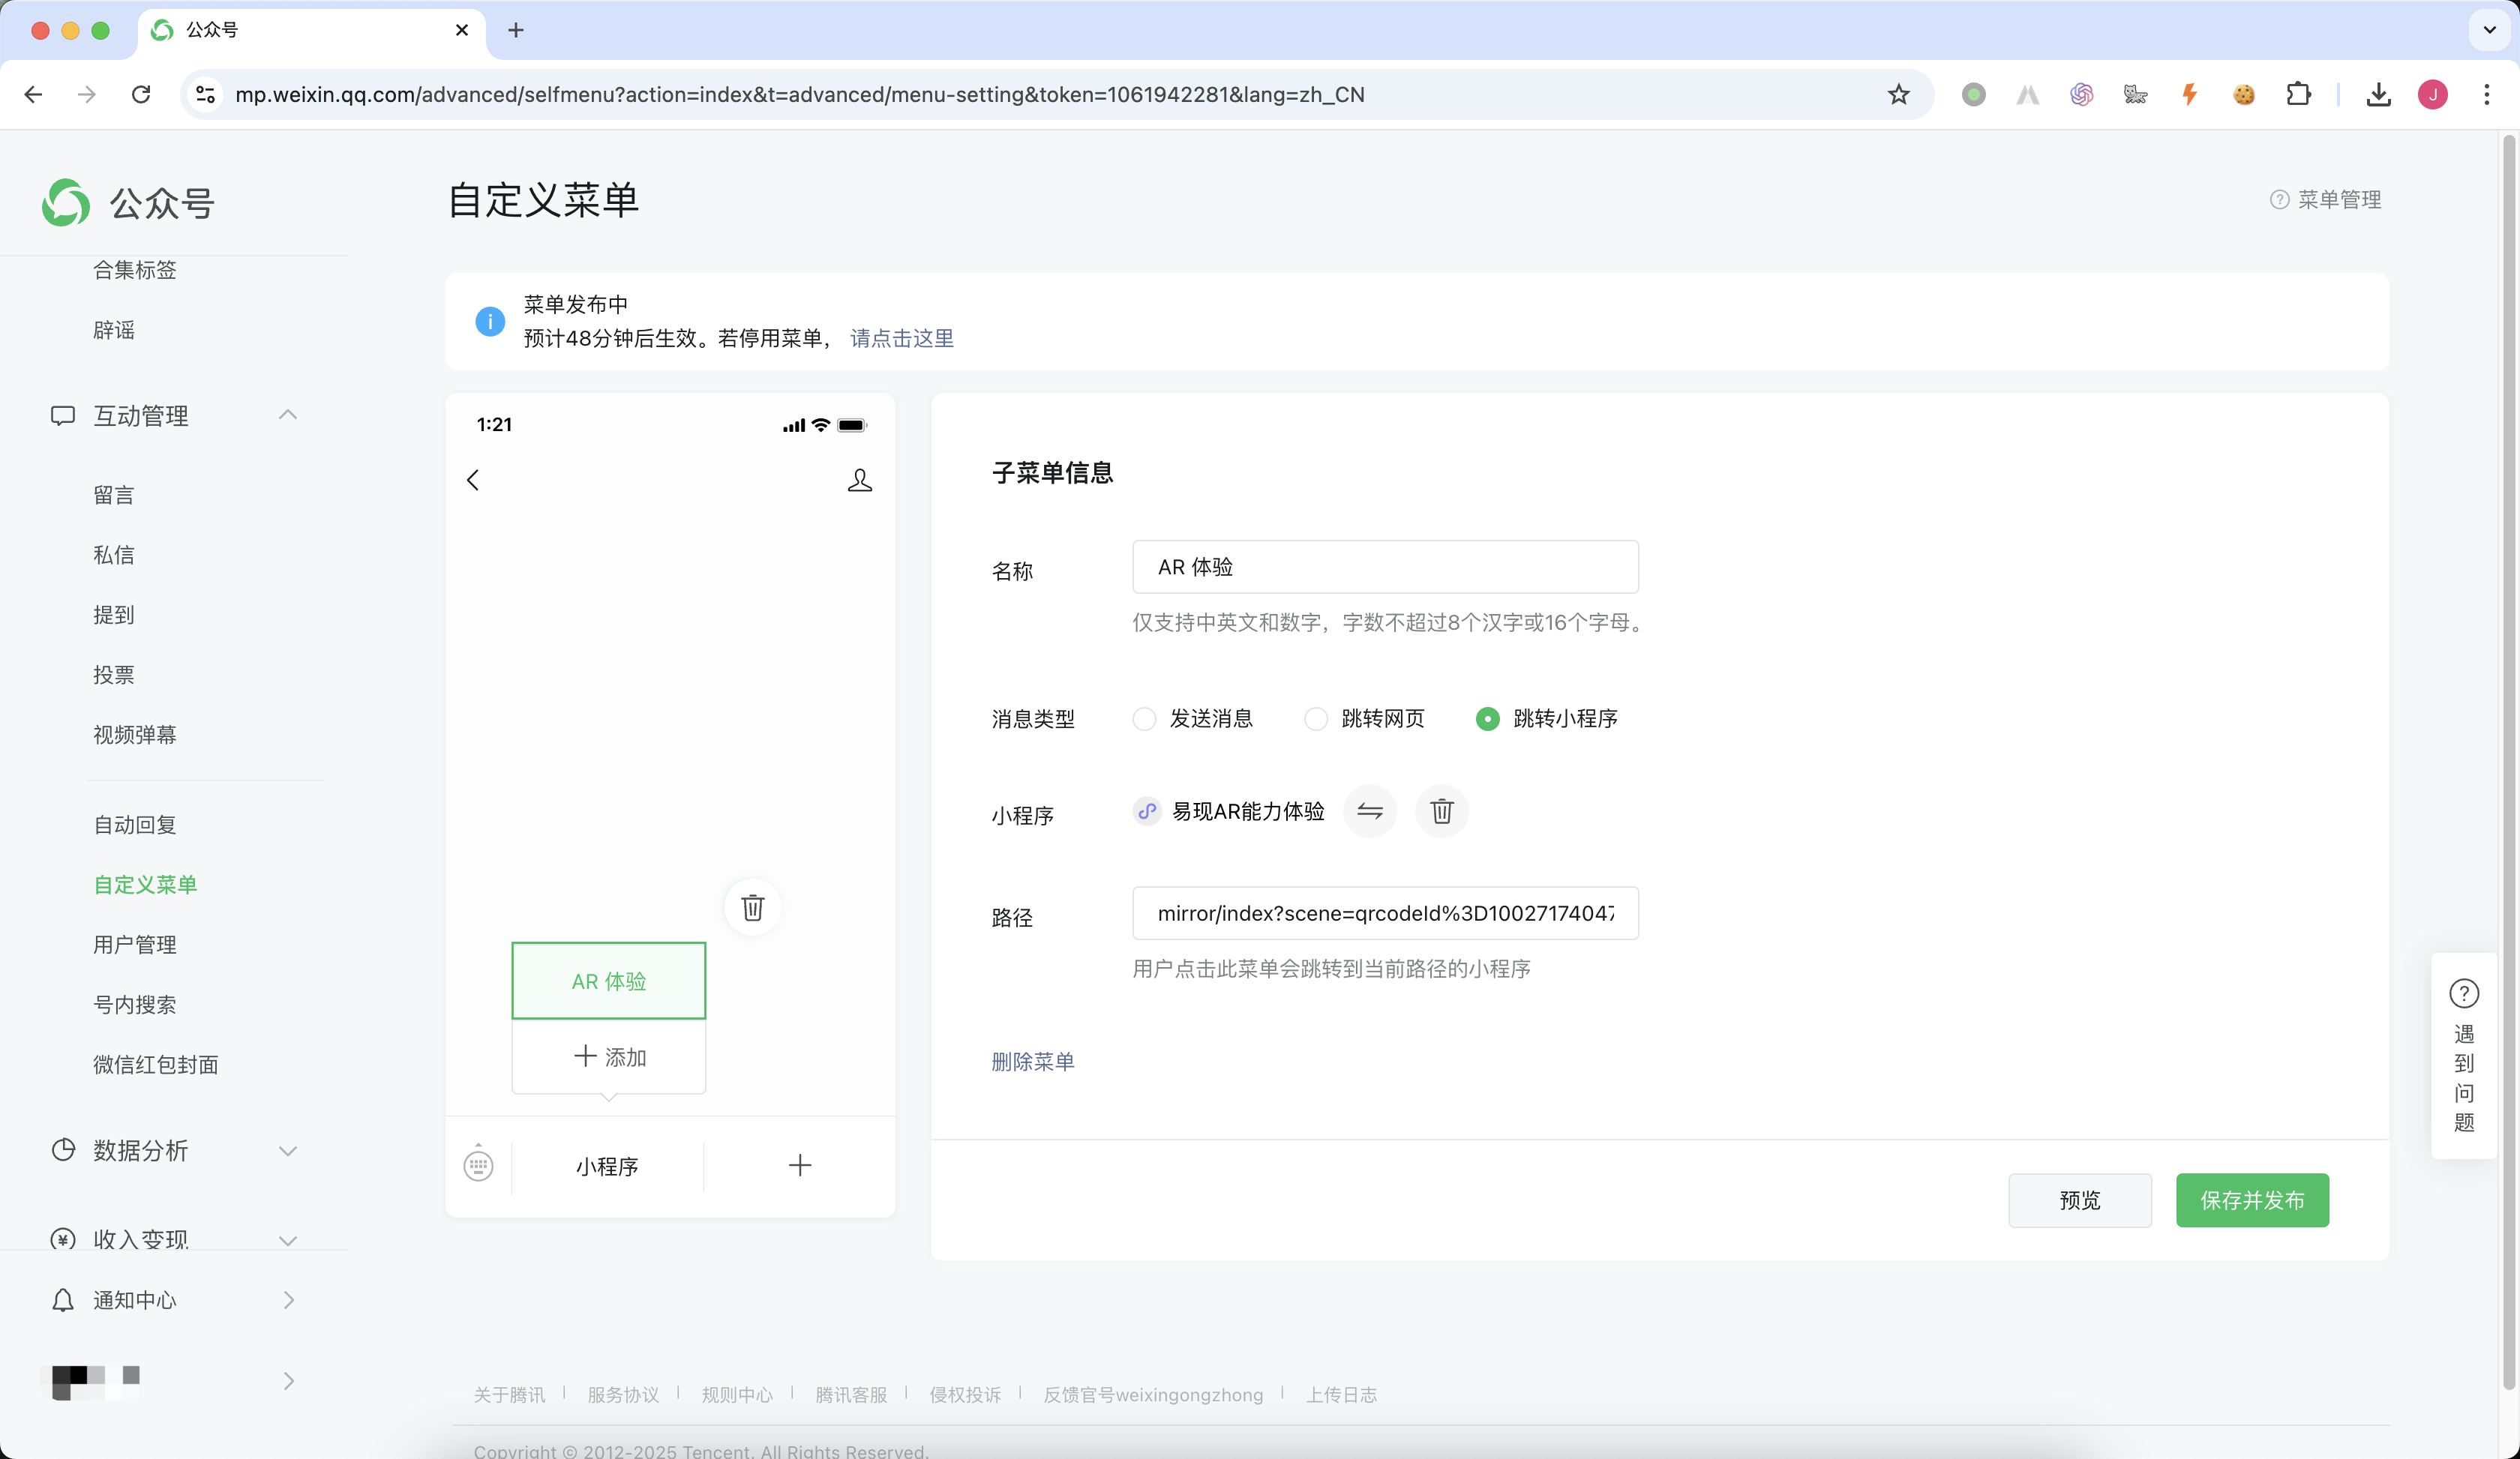Select 跳转小程序 radio option
The height and width of the screenshot is (1459, 2520).
(1488, 718)
